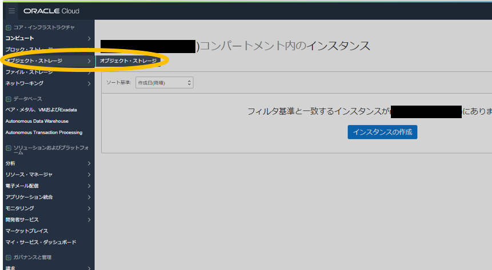
Task: Open マイ・サービス・ダッシュボード
Action: 41,243
